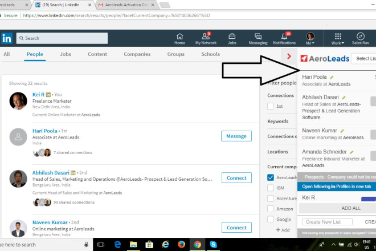Open the Jobs briefcase icon

pos(232,39)
